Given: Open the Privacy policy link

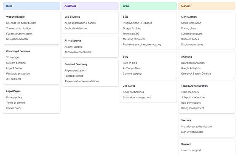Looking at the screenshot, I should click(x=14, y=97).
